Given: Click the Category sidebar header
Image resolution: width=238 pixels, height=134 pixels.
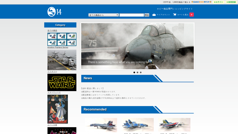Looking at the screenshot, I should coord(60,25).
